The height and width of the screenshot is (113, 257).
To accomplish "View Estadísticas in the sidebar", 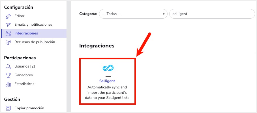I will coord(24,84).
